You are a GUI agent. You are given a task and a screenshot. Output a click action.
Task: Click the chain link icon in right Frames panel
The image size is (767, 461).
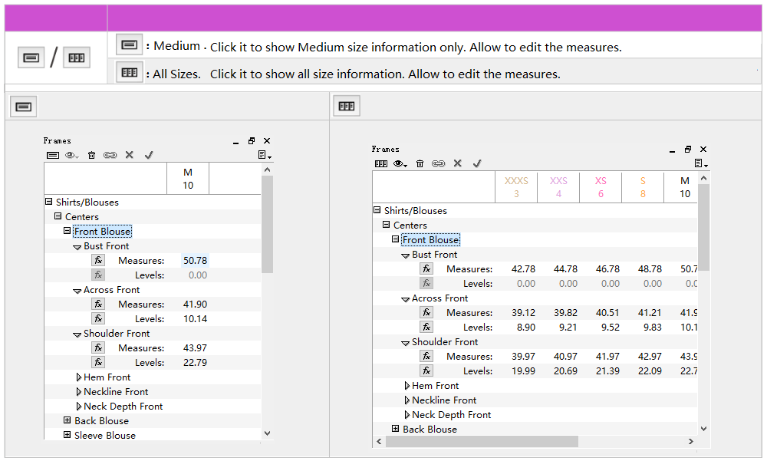pos(438,163)
